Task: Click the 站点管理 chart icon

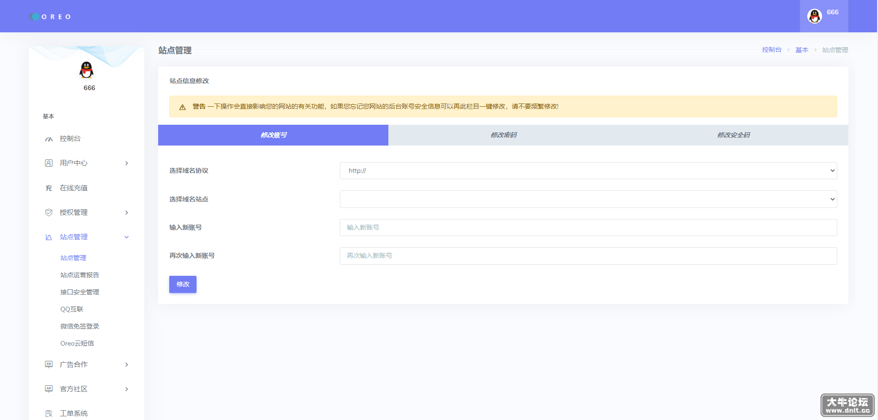Action: [49, 237]
